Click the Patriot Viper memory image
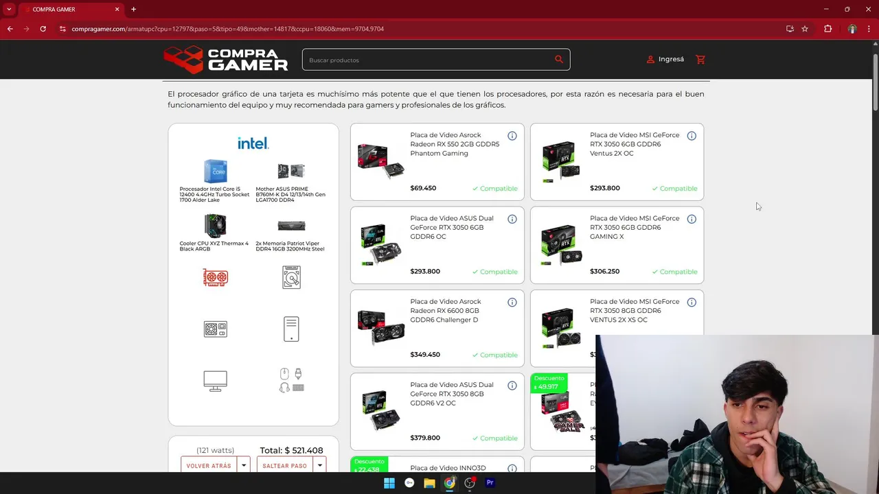Viewport: 879px width, 494px height. [x=291, y=226]
